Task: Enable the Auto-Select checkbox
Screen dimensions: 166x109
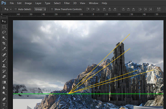Action: pos(16,9)
